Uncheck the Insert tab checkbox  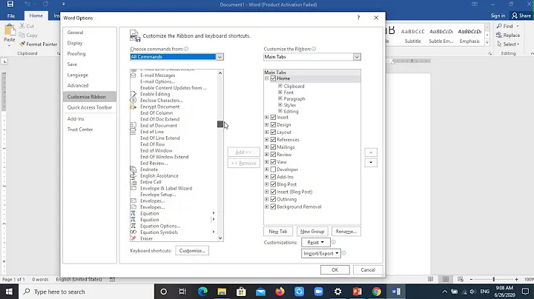tap(273, 117)
